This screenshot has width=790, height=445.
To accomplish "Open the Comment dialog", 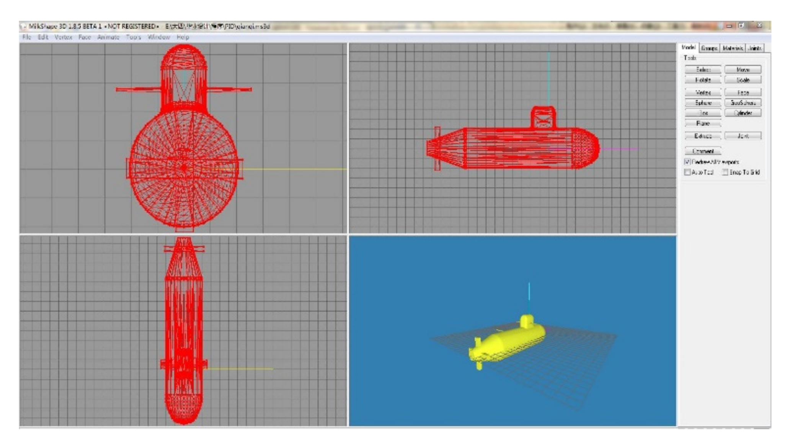I will click(703, 151).
